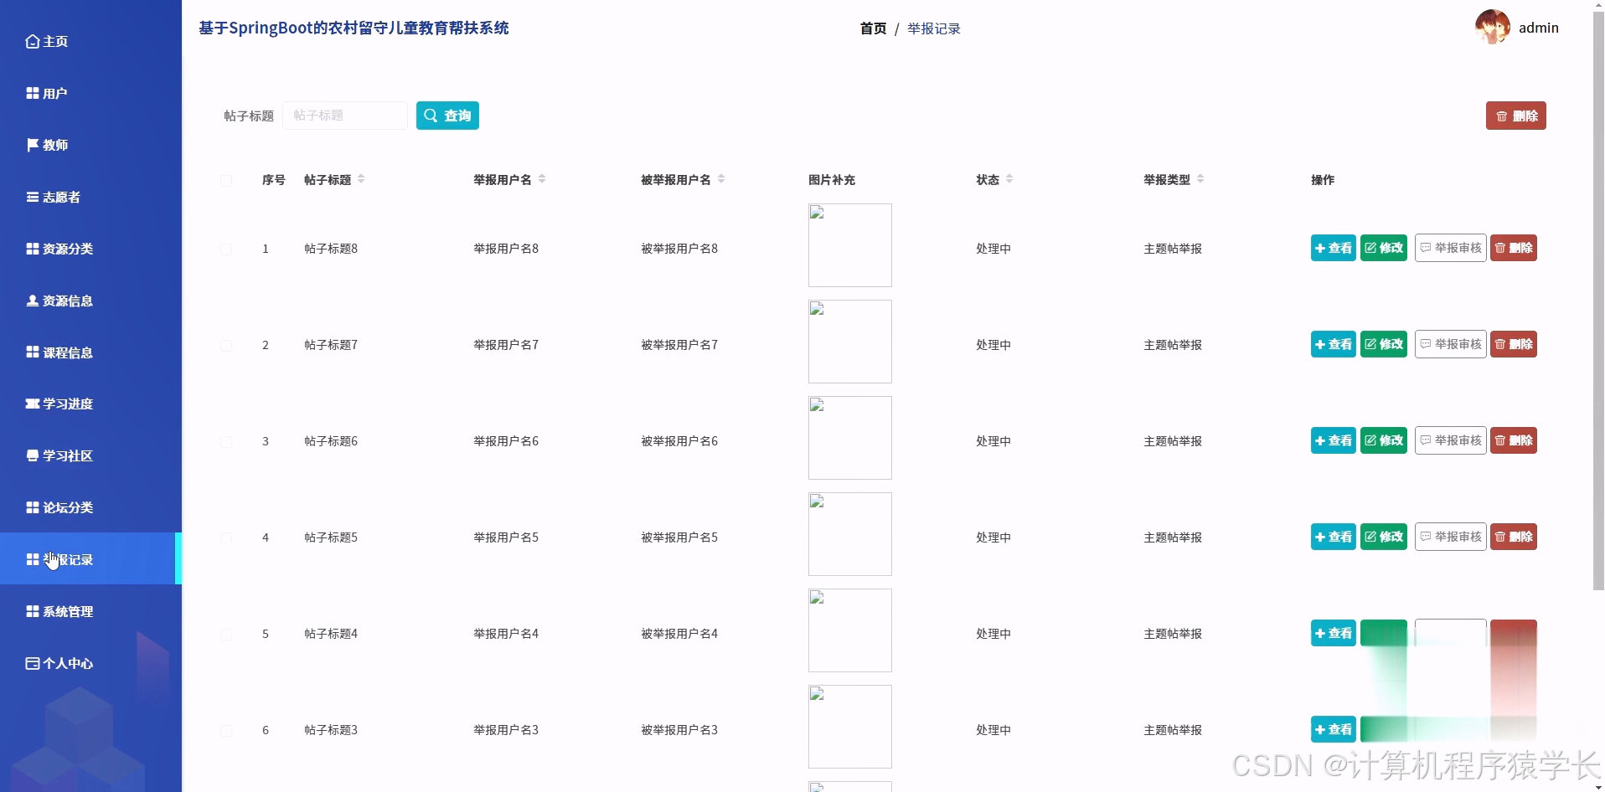The width and height of the screenshot is (1605, 792).
Task: Click inside the 帖子标题 search field
Action: (344, 116)
